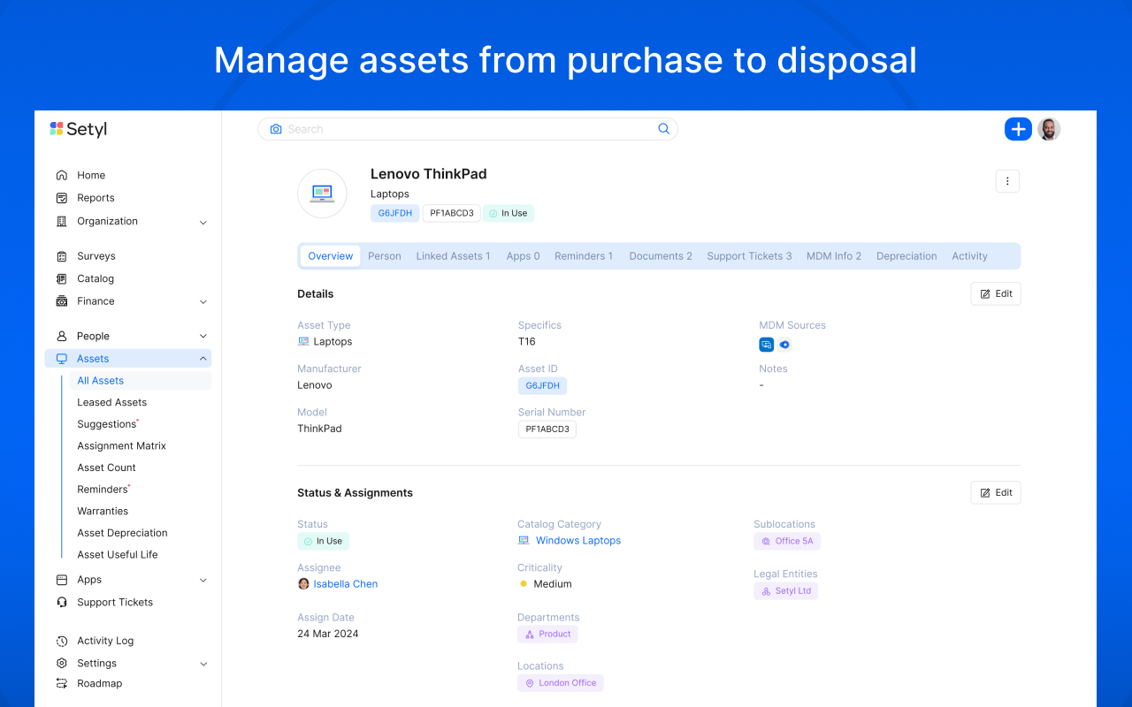
Task: Open Asset Count in sidebar
Action: 106,468
